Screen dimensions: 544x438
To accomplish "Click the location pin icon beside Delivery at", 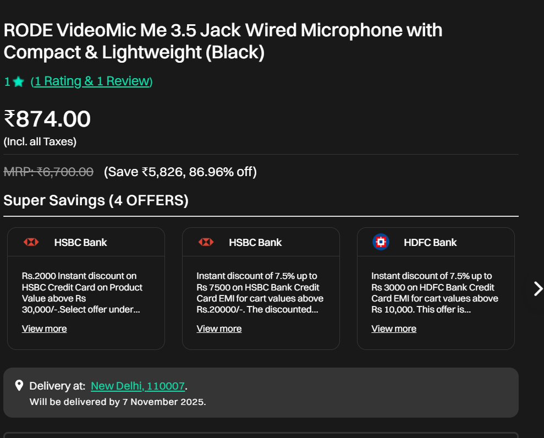I will (19, 385).
